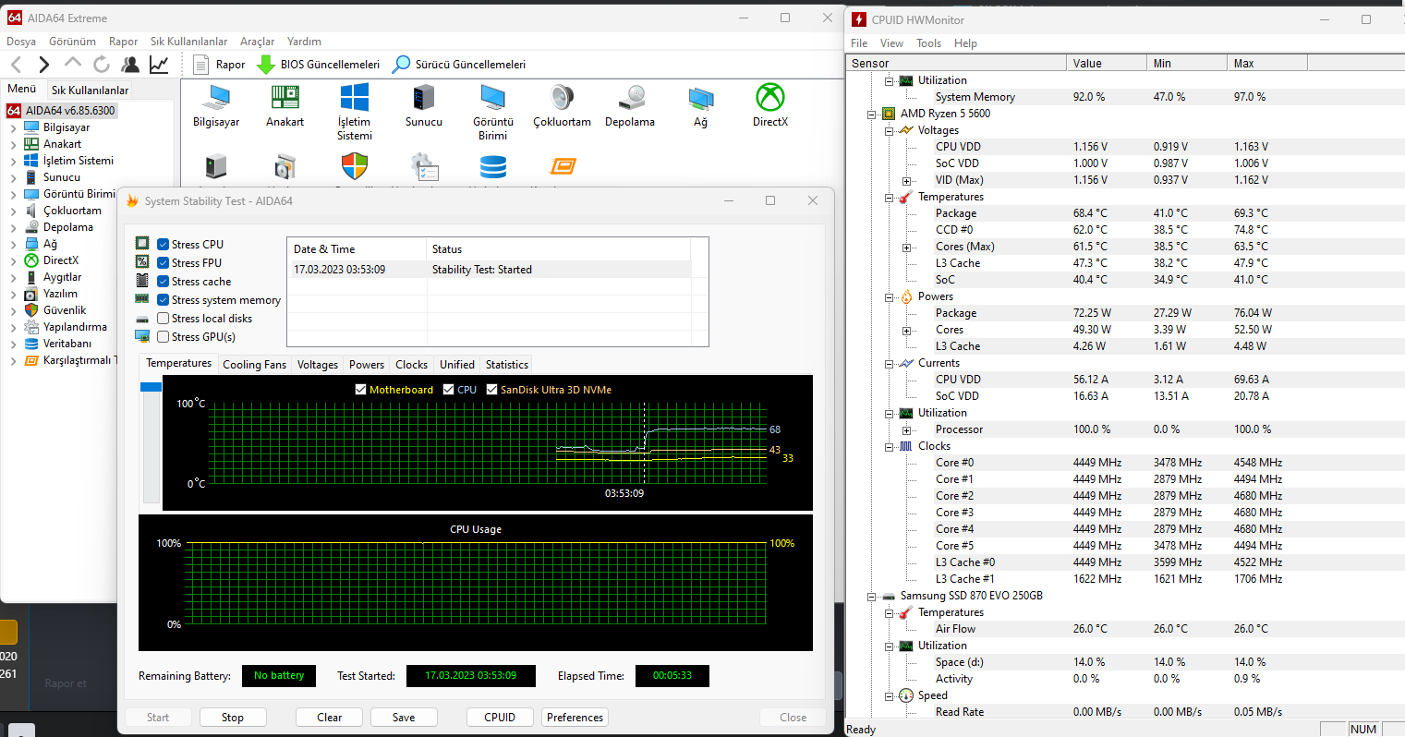Uncheck Stress CPU
The image size is (1405, 737).
(163, 245)
